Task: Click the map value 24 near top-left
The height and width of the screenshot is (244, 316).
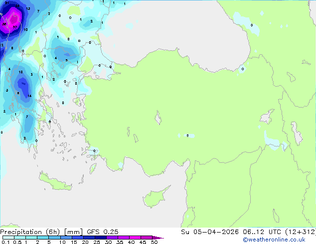Action: (x=17, y=6)
